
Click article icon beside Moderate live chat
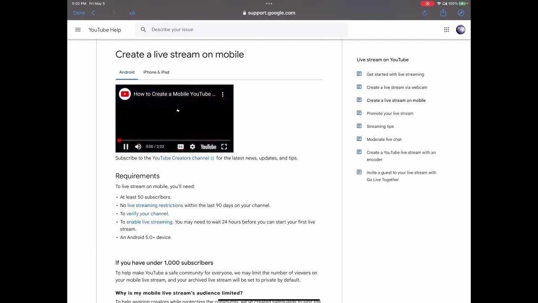[359, 139]
